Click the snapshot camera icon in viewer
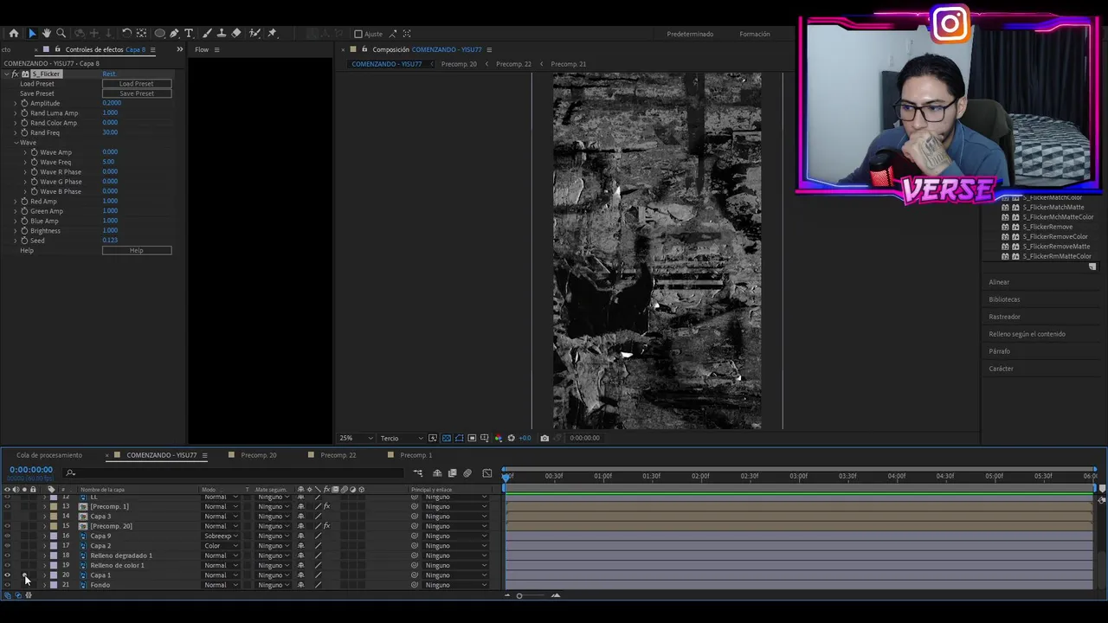The height and width of the screenshot is (623, 1108). click(x=544, y=438)
